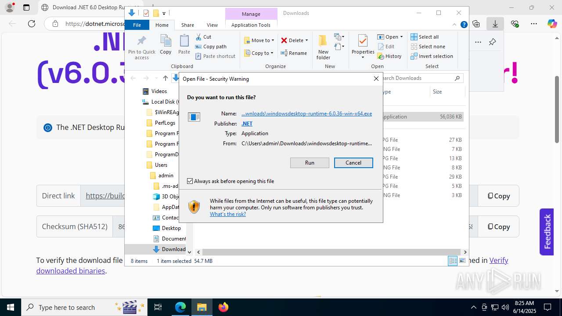Click Rename in the Organize group
Image resolution: width=562 pixels, height=316 pixels.
click(x=294, y=53)
